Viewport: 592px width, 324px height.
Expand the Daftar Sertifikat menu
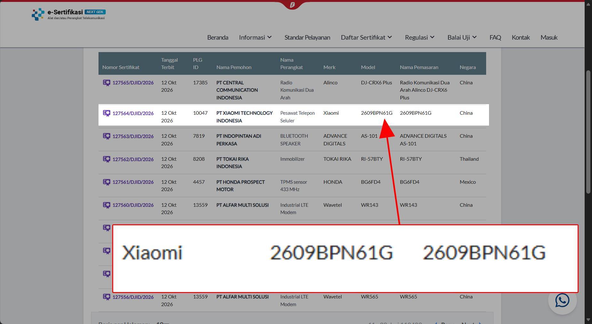[367, 37]
